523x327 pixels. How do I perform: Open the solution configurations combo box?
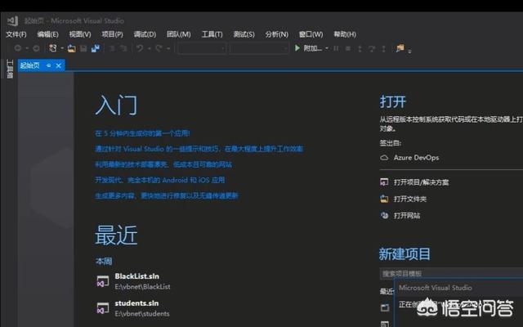click(202, 48)
